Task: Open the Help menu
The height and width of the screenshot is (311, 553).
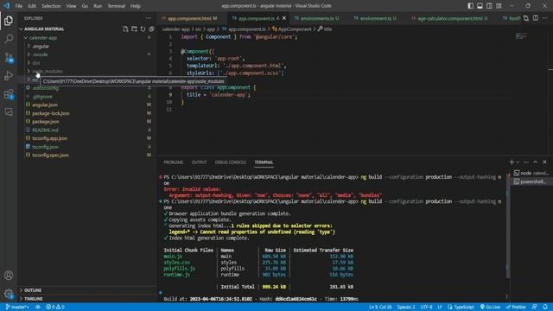Action: point(136,6)
